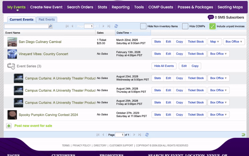Uncheck Include unpaid invoices checkbox
Image resolution: width=249 pixels, height=156 pixels.
[x=213, y=26]
